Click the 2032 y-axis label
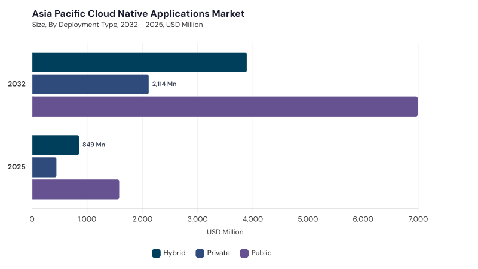This screenshot has height=269, width=478. tap(17, 84)
